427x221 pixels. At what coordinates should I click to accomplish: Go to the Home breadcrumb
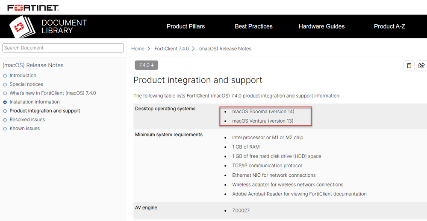click(138, 49)
